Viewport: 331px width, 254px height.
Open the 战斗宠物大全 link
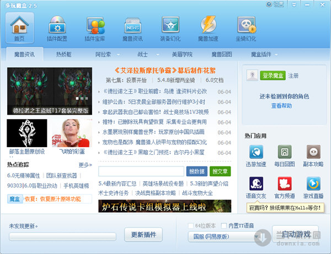[197, 193]
